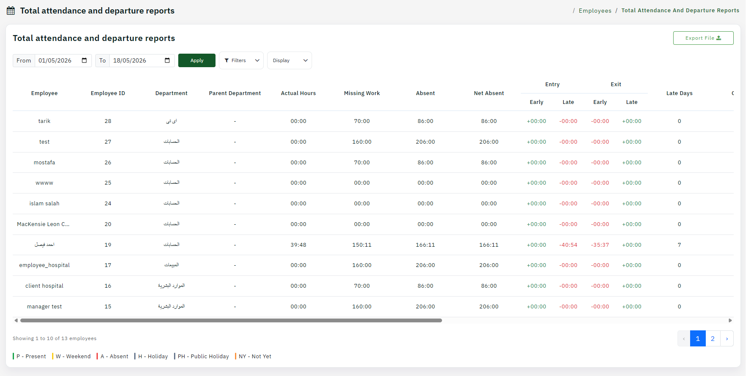The image size is (746, 376).
Task: Click employee name manager test
Action: pyautogui.click(x=44, y=307)
